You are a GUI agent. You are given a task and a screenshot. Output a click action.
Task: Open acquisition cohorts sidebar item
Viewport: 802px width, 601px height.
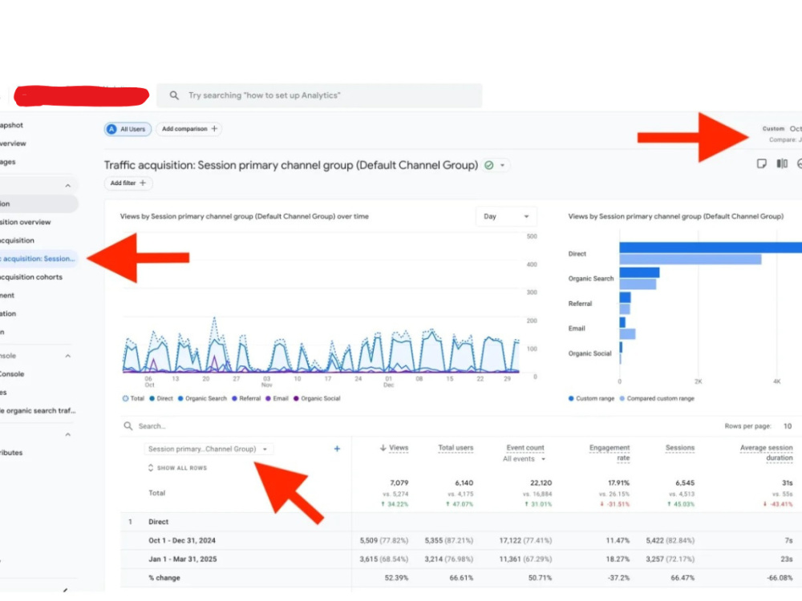(x=31, y=277)
